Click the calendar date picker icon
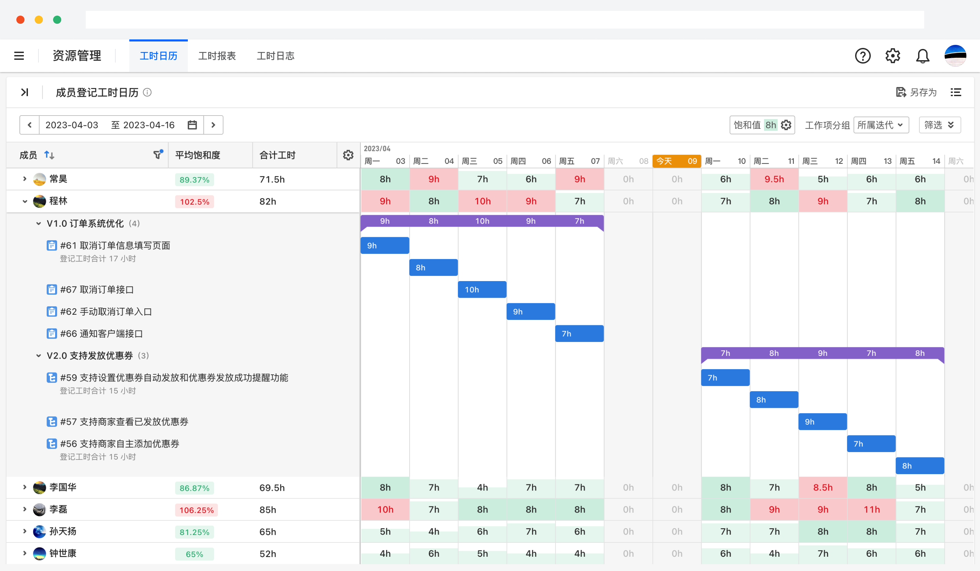Image resolution: width=980 pixels, height=571 pixels. click(192, 125)
